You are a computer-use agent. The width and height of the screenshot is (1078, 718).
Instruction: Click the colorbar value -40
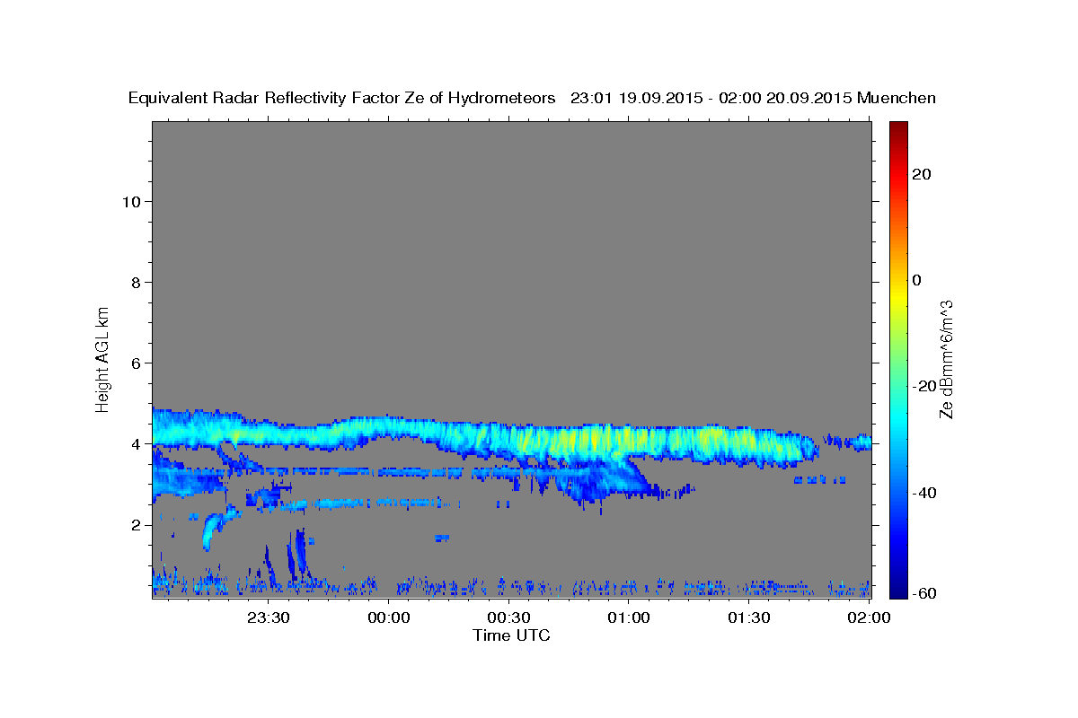(926, 492)
